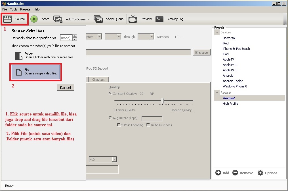
Task: Click the File document icon
Action: 18,72
